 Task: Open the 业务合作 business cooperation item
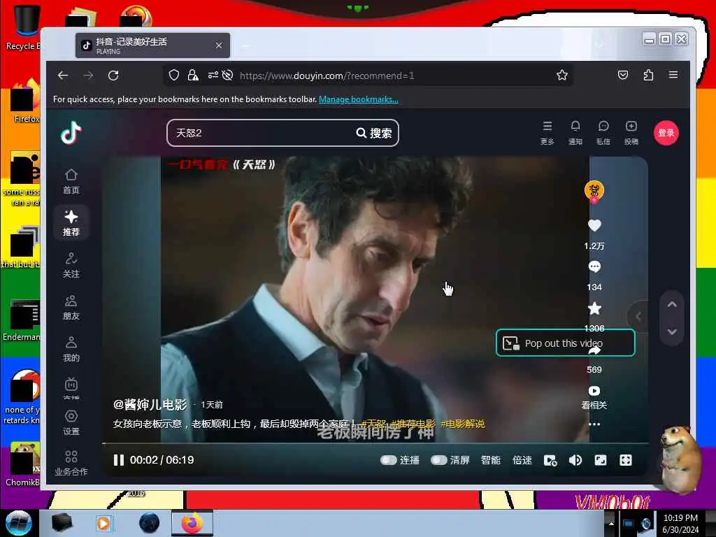(x=71, y=463)
